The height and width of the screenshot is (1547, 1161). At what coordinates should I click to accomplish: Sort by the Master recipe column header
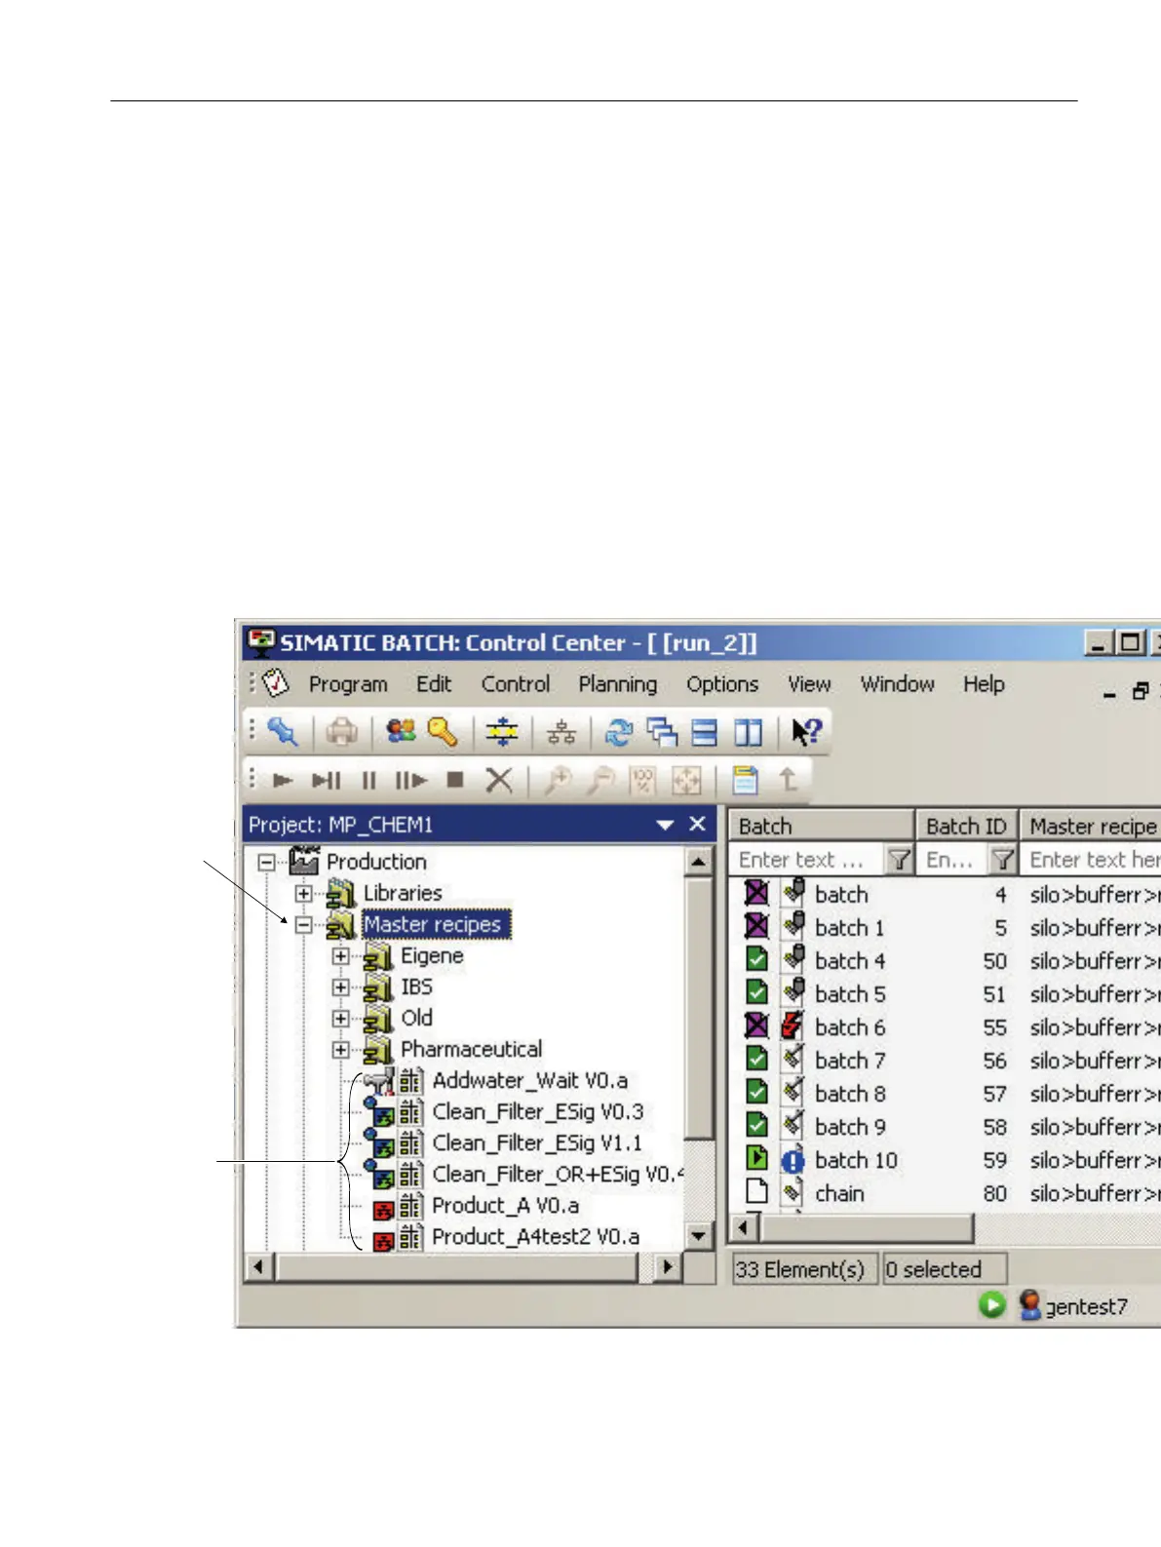(1090, 826)
